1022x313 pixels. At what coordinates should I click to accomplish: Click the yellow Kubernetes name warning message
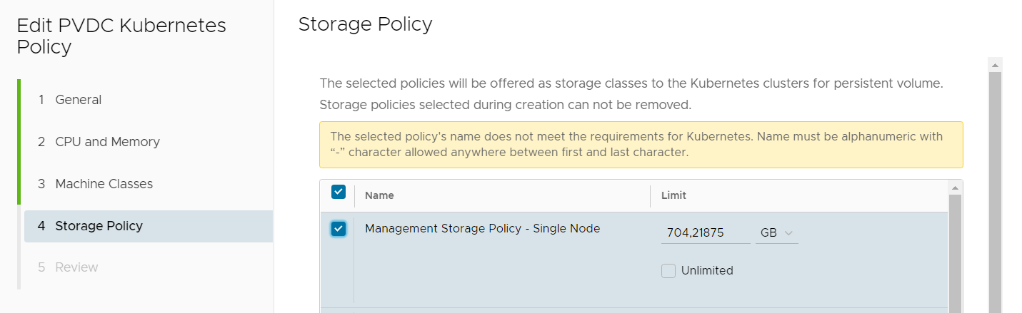tap(641, 145)
